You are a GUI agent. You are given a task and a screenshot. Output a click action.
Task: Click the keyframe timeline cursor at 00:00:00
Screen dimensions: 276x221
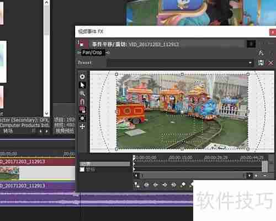pyautogui.click(x=134, y=157)
